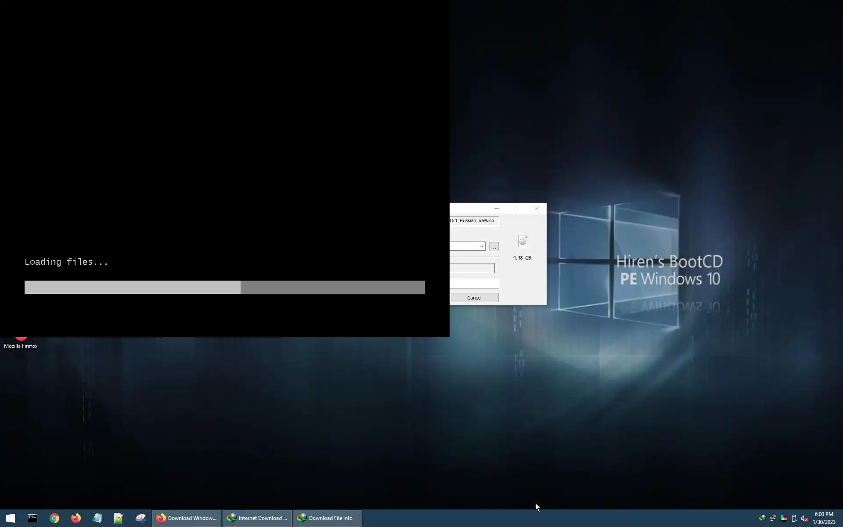This screenshot has width=843, height=527.
Task: Open network connections tray icon
Action: tap(773, 518)
